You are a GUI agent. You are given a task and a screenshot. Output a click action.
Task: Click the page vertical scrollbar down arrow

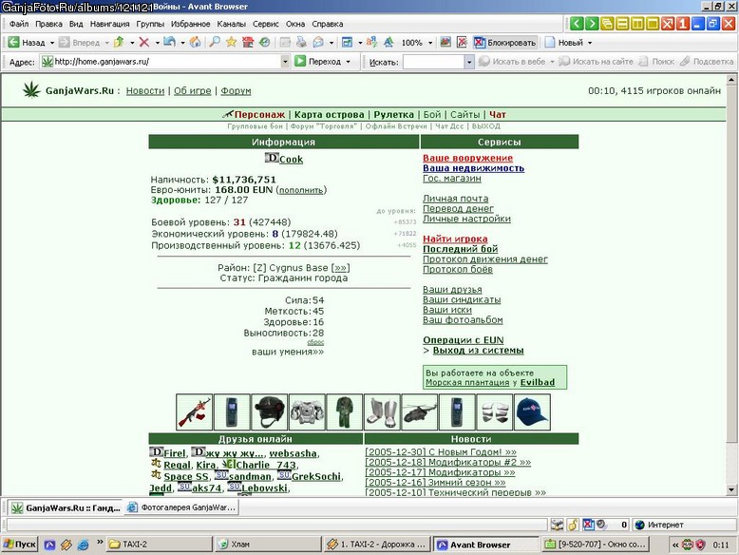click(731, 489)
